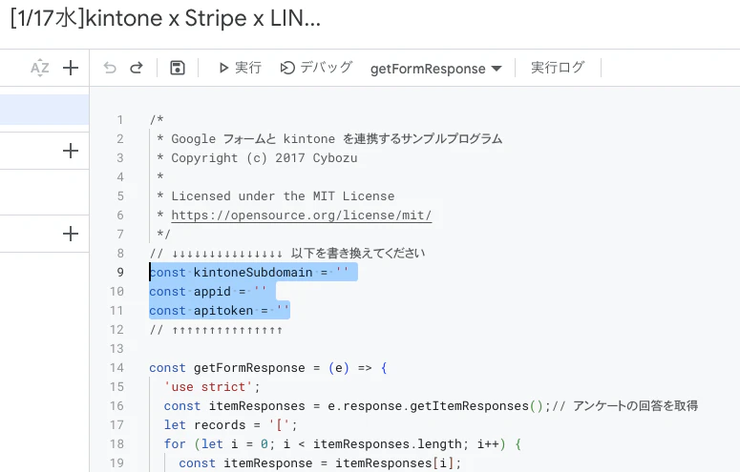Open the getFormResponse function dropdown
Viewport: 740px width, 472px height.
tap(435, 69)
